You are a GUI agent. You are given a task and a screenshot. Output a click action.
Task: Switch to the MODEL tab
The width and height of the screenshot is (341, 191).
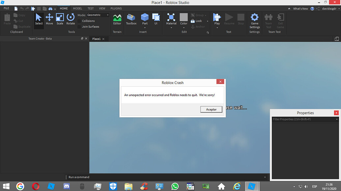pos(77,9)
